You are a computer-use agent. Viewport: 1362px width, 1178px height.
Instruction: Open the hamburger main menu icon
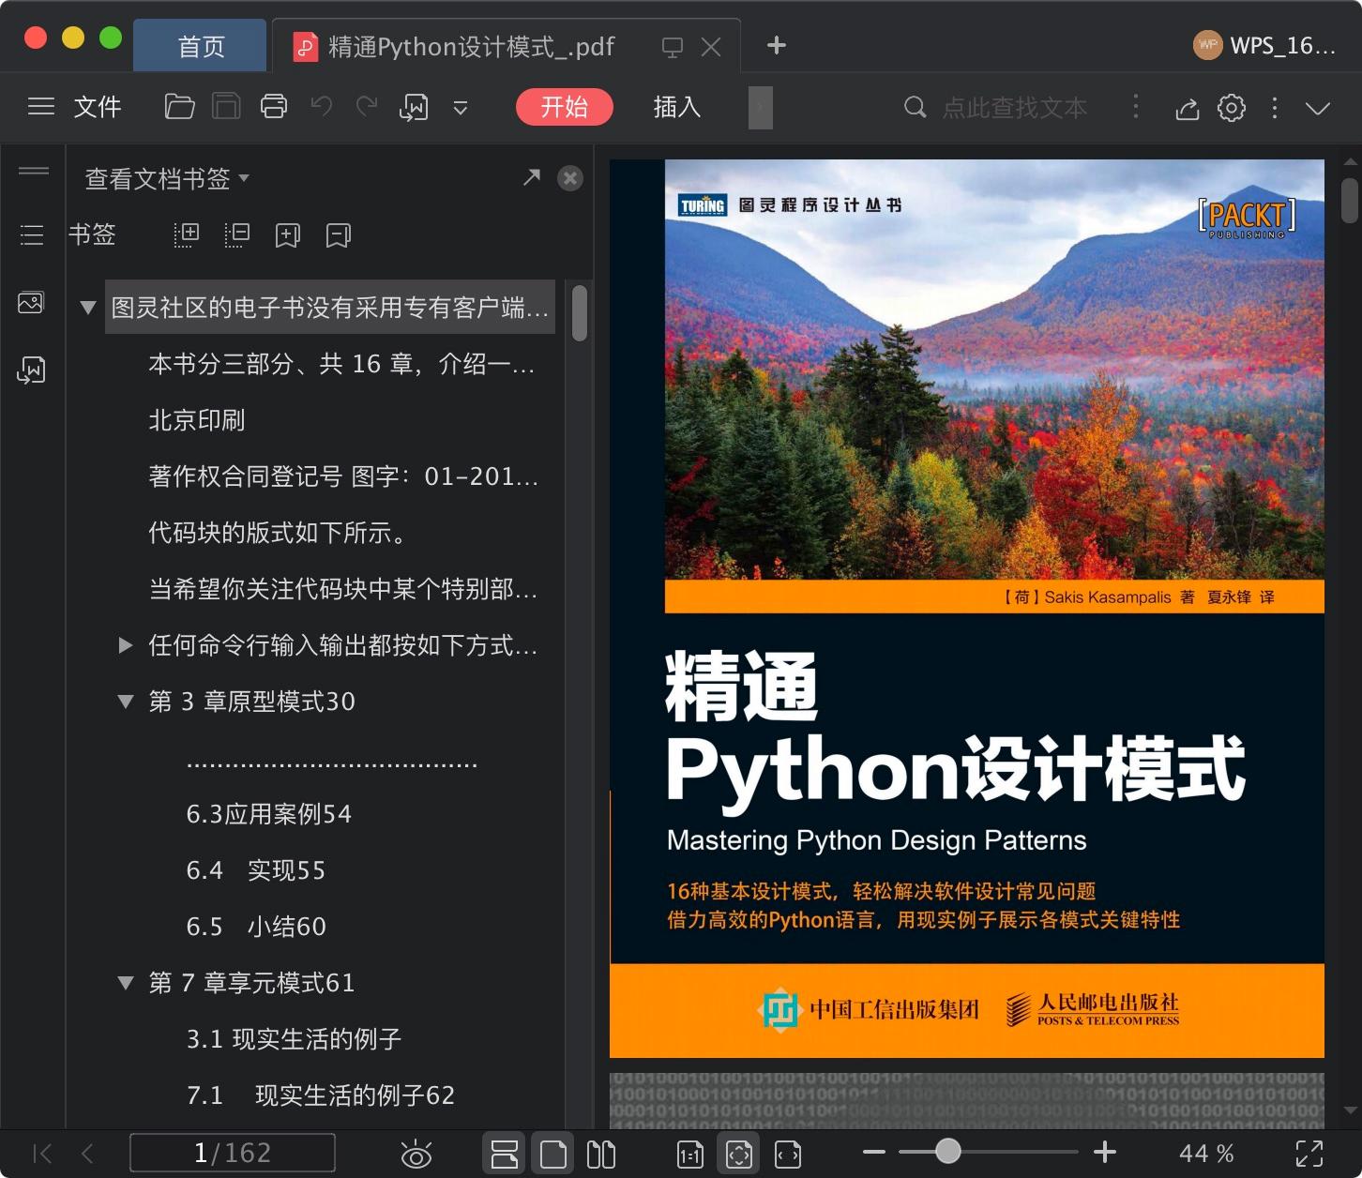41,107
